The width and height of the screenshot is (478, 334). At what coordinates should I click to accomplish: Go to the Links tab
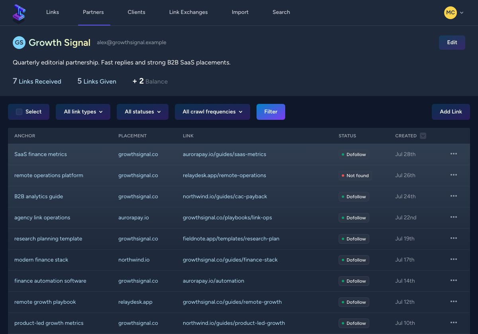(x=53, y=12)
